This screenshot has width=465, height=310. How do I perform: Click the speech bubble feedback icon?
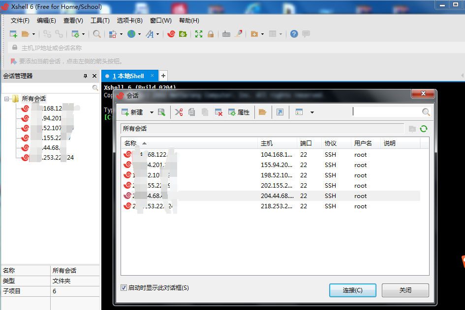pos(306,34)
